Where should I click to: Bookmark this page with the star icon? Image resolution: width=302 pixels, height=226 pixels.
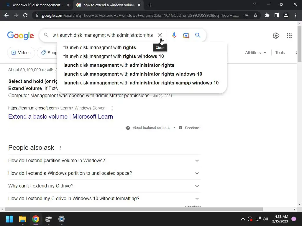[x=255, y=15]
